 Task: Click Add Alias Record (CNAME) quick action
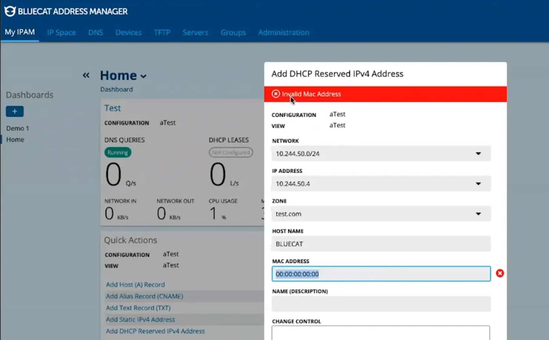point(145,296)
